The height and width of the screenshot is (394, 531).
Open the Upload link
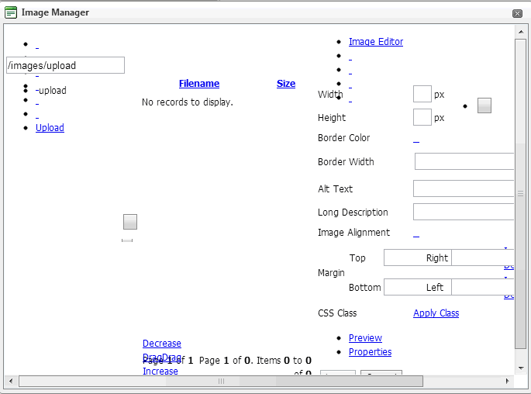tap(50, 128)
